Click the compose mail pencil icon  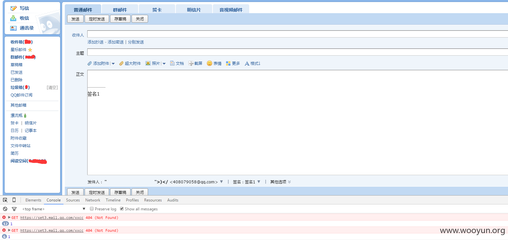[14, 8]
